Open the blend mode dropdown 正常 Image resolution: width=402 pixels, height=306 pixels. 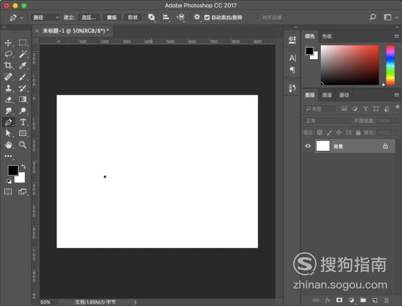pos(327,121)
